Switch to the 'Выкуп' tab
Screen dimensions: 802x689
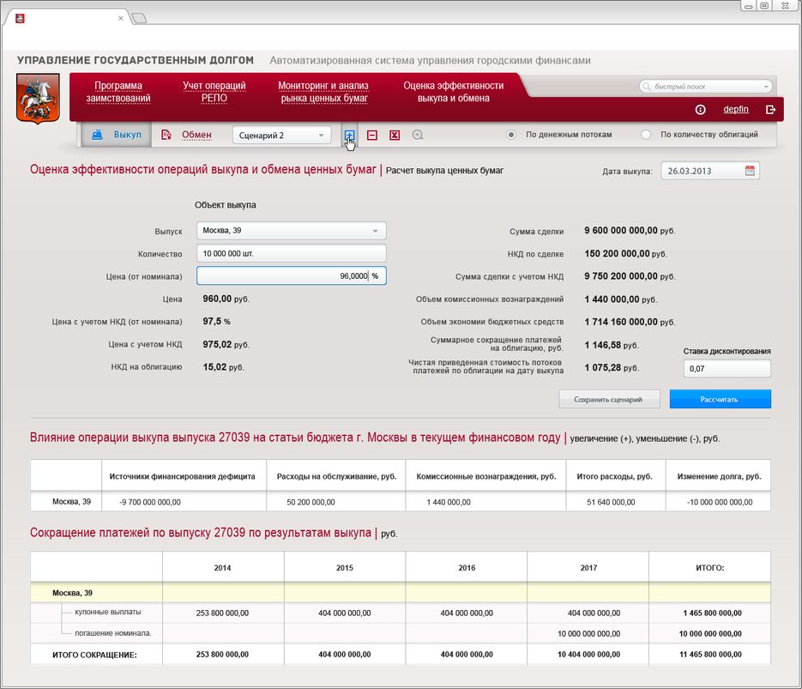click(117, 135)
